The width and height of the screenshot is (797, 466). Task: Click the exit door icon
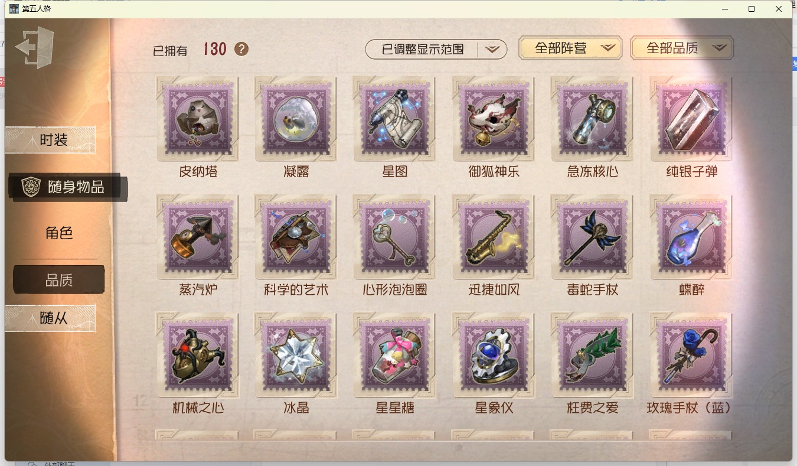click(x=35, y=47)
